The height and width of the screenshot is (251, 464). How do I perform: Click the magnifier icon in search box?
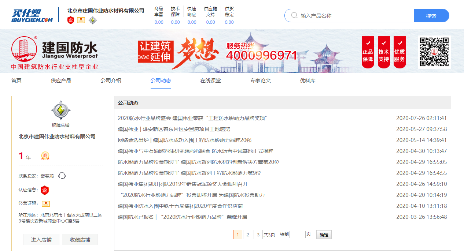click(294, 15)
